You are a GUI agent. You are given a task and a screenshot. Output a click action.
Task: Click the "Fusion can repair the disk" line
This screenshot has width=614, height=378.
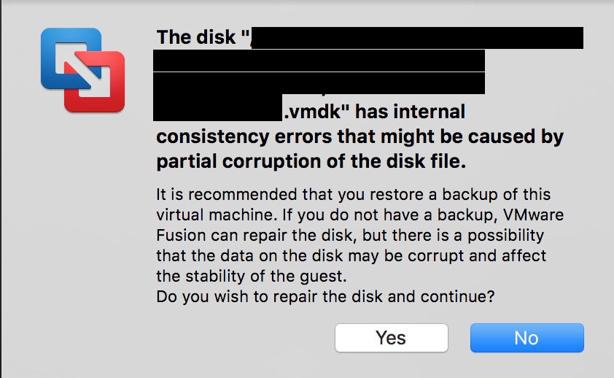click(350, 236)
